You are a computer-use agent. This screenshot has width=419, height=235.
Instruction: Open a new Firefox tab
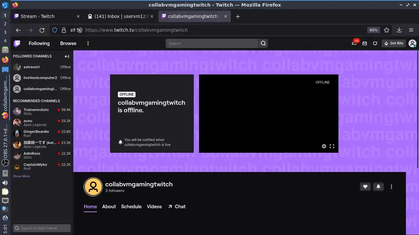coord(238,16)
